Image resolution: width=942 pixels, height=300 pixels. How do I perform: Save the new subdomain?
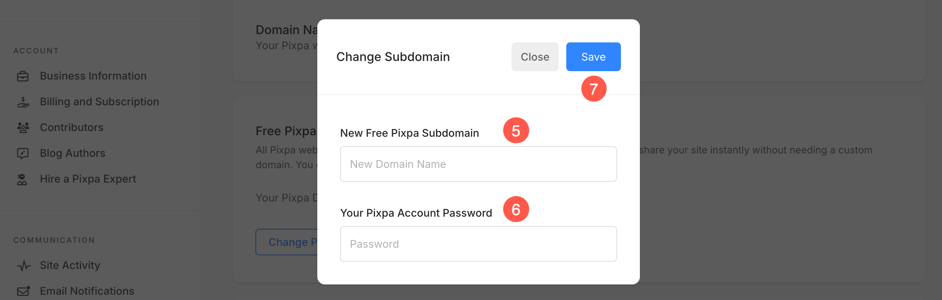tap(593, 57)
